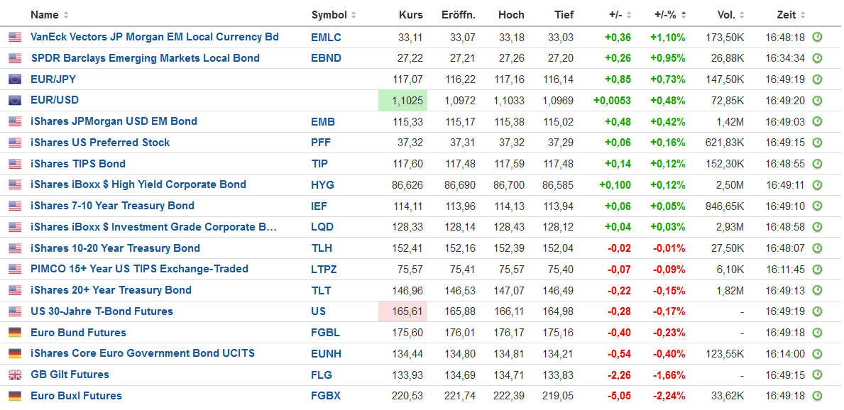Click the Kurs column header
The height and width of the screenshot is (410, 844).
pyautogui.click(x=410, y=15)
